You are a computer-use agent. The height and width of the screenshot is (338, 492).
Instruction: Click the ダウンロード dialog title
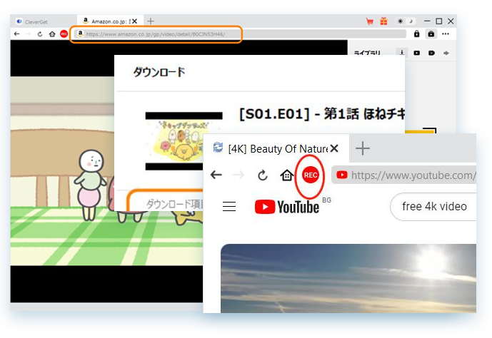point(159,72)
